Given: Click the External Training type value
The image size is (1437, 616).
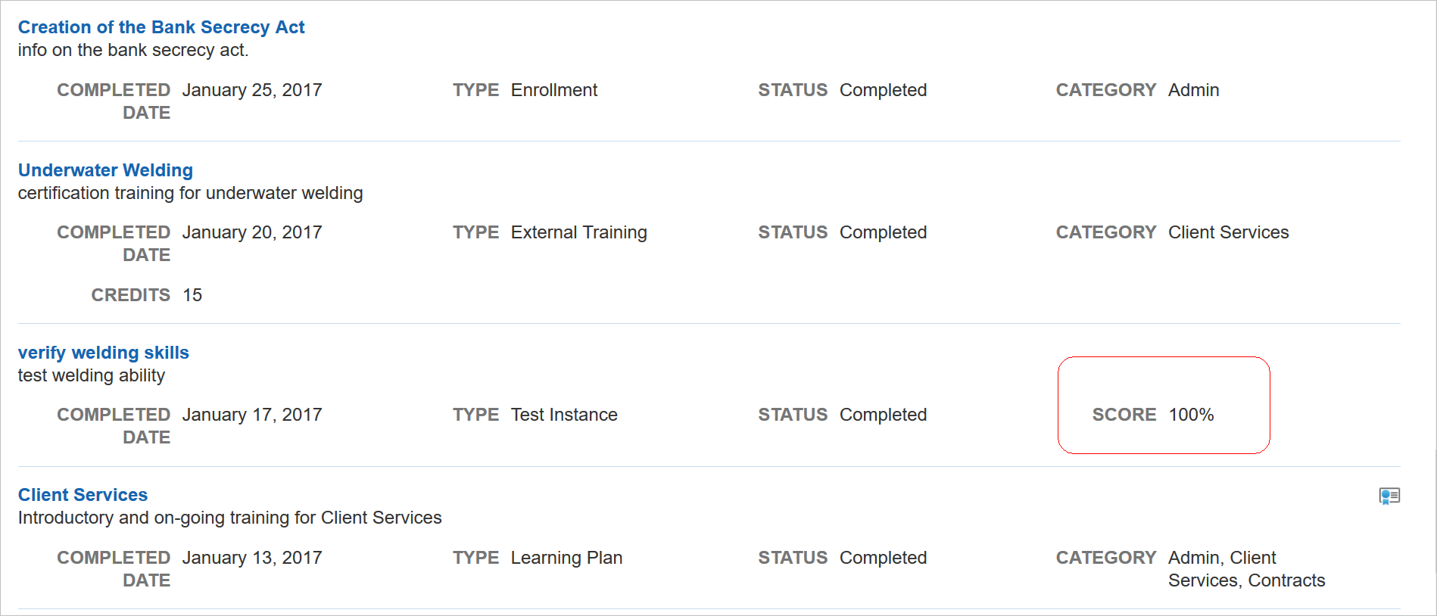Looking at the screenshot, I should tap(578, 232).
